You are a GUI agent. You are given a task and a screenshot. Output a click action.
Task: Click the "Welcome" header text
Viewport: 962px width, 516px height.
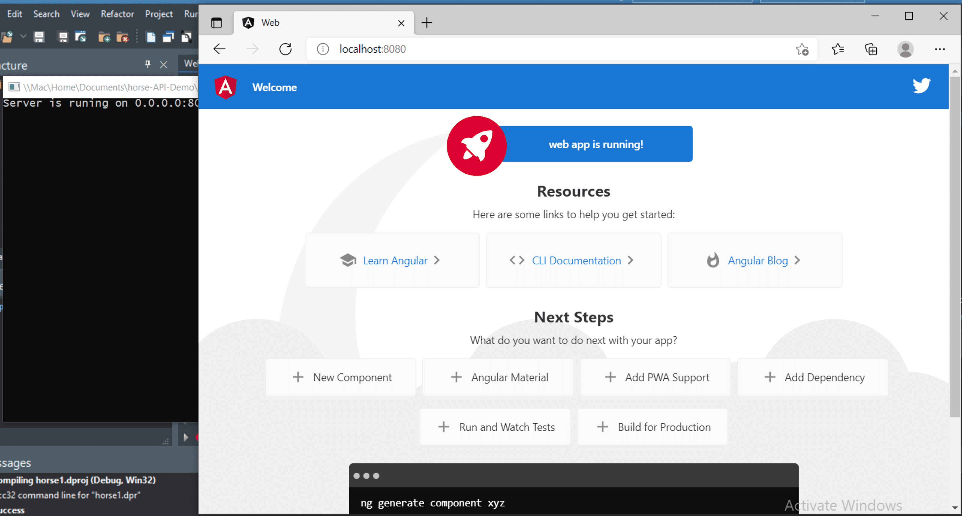click(274, 87)
